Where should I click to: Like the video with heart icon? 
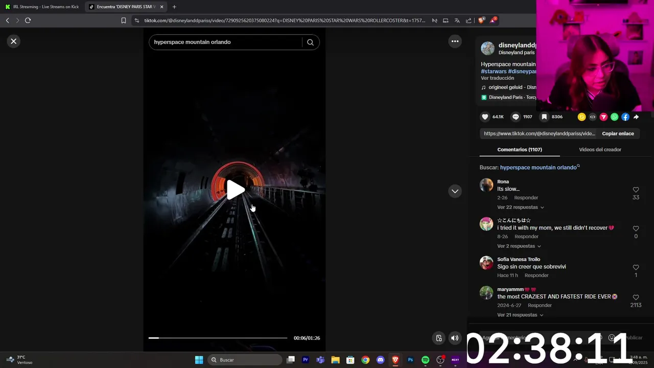(485, 117)
